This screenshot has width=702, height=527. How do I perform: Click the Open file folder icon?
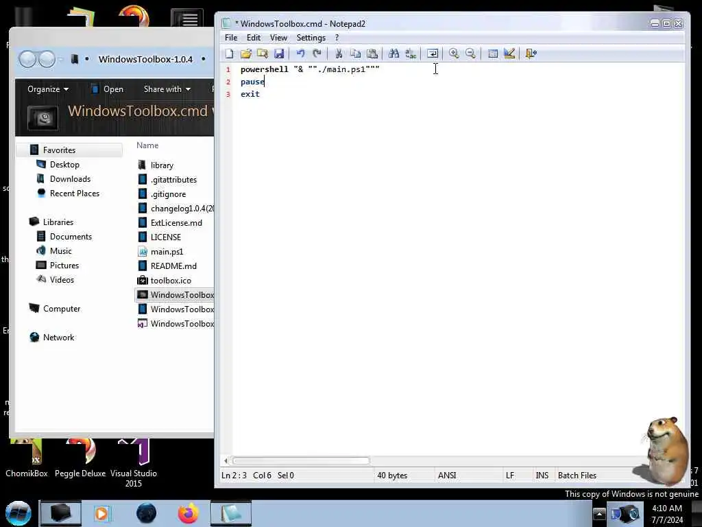[x=246, y=54]
